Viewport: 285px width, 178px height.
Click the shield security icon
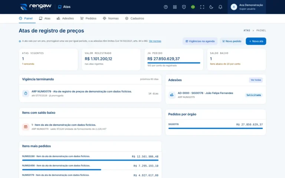(x=184, y=7)
